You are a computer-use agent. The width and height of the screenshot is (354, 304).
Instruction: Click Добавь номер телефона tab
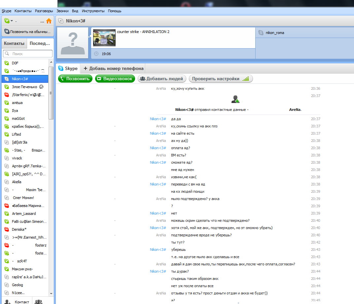[113, 68]
